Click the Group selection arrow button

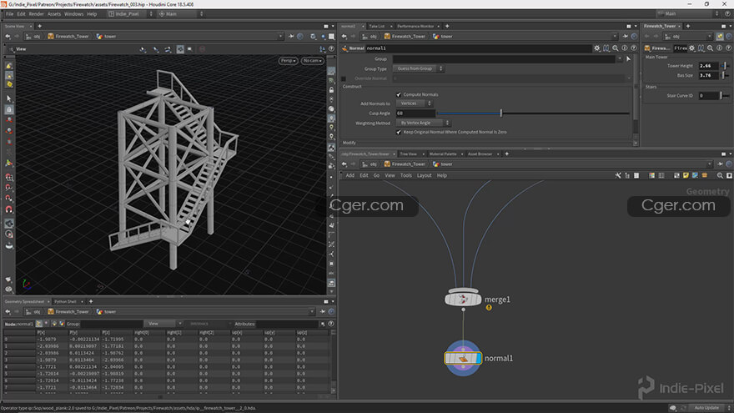point(628,59)
